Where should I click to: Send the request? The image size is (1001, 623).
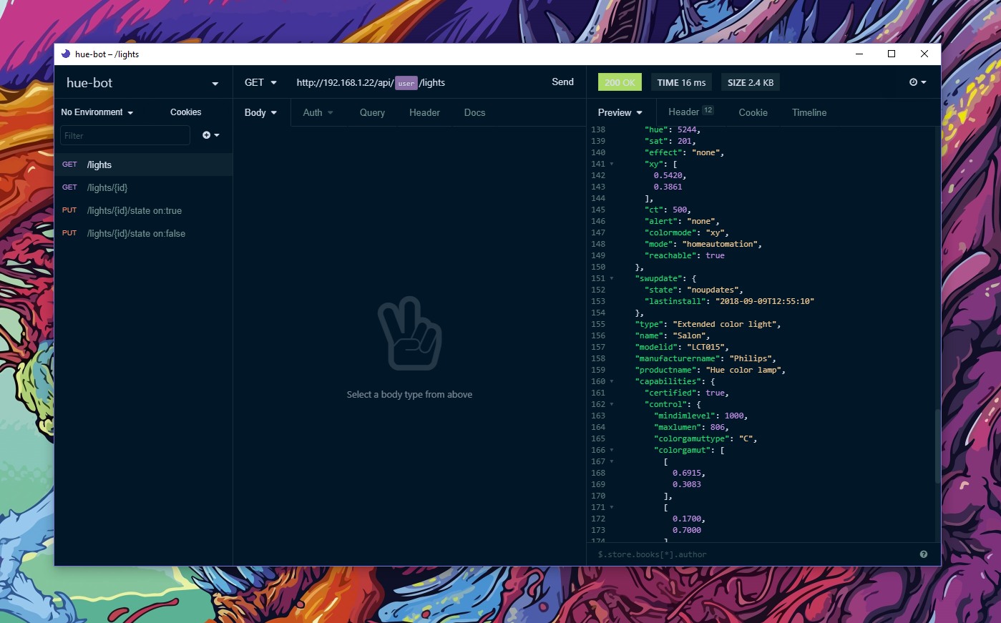(562, 82)
